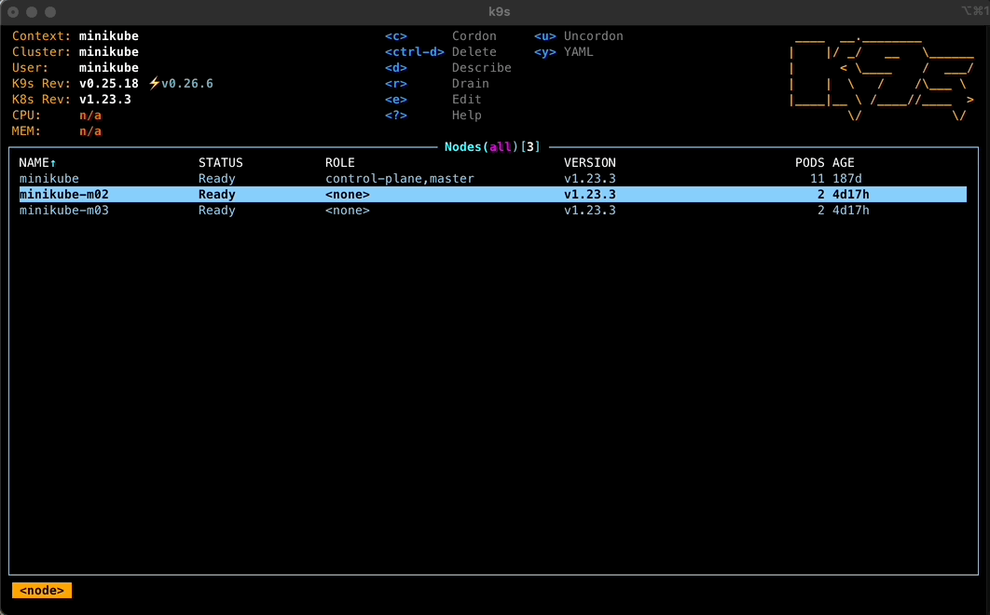
Task: Click the MEM n/a value
Action: click(x=90, y=131)
